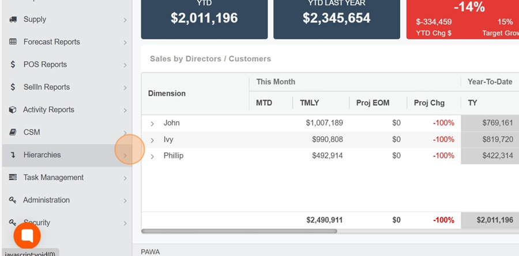Click the Forecast Reports table icon
The width and height of the screenshot is (519, 256).
pyautogui.click(x=13, y=42)
